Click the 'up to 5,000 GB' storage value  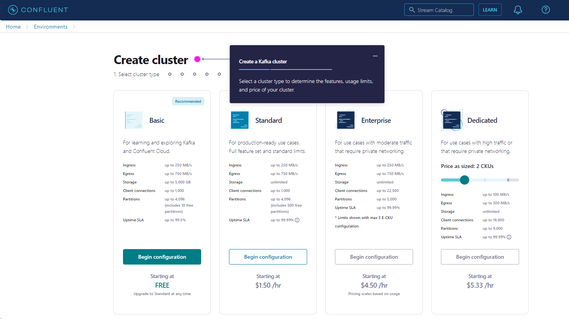tap(178, 182)
